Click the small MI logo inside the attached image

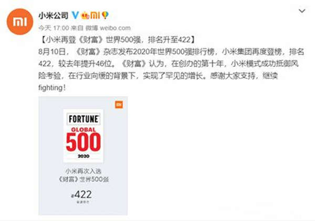tap(119, 105)
